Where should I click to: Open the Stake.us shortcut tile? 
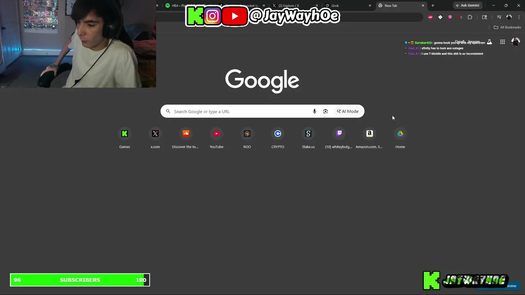[308, 139]
